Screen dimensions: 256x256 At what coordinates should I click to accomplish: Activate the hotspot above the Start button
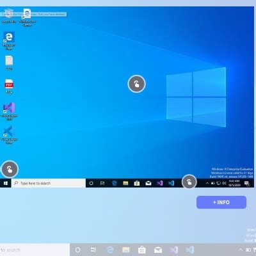point(10,170)
